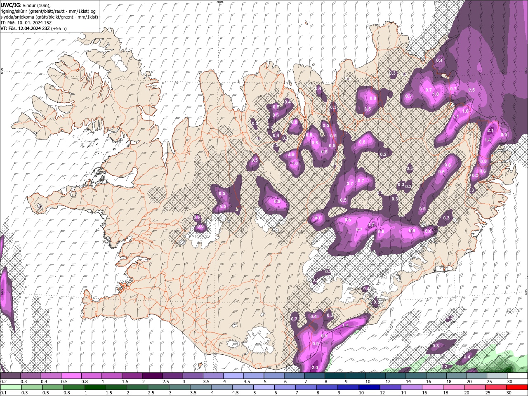Click the pink 0.5 swatch in top legend row
This screenshot has height=396, width=528.
point(71,376)
